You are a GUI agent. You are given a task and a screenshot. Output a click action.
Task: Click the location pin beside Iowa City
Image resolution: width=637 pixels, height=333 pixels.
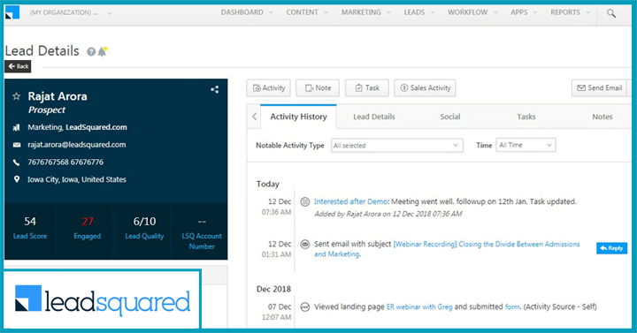point(17,179)
